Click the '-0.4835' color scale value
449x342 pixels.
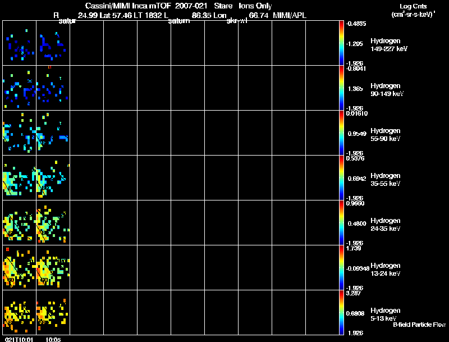point(356,24)
